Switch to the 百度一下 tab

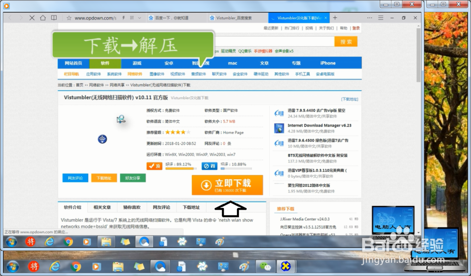pyautogui.click(x=176, y=18)
